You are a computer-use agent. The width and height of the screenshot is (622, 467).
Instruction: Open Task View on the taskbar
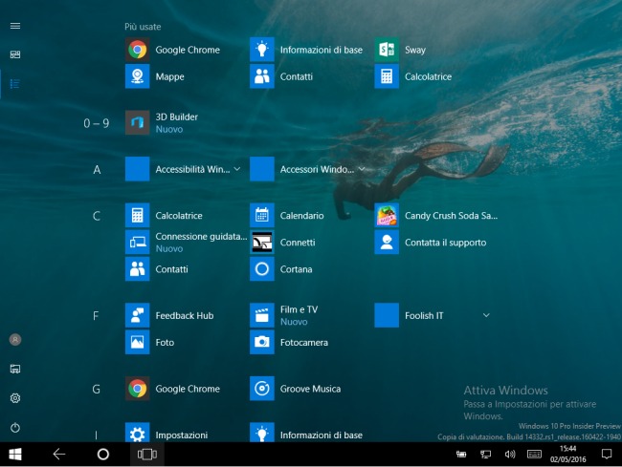(x=147, y=454)
